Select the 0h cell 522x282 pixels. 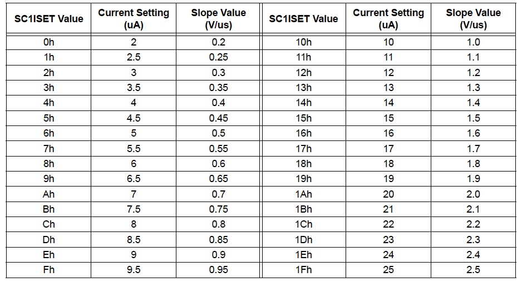click(x=48, y=42)
